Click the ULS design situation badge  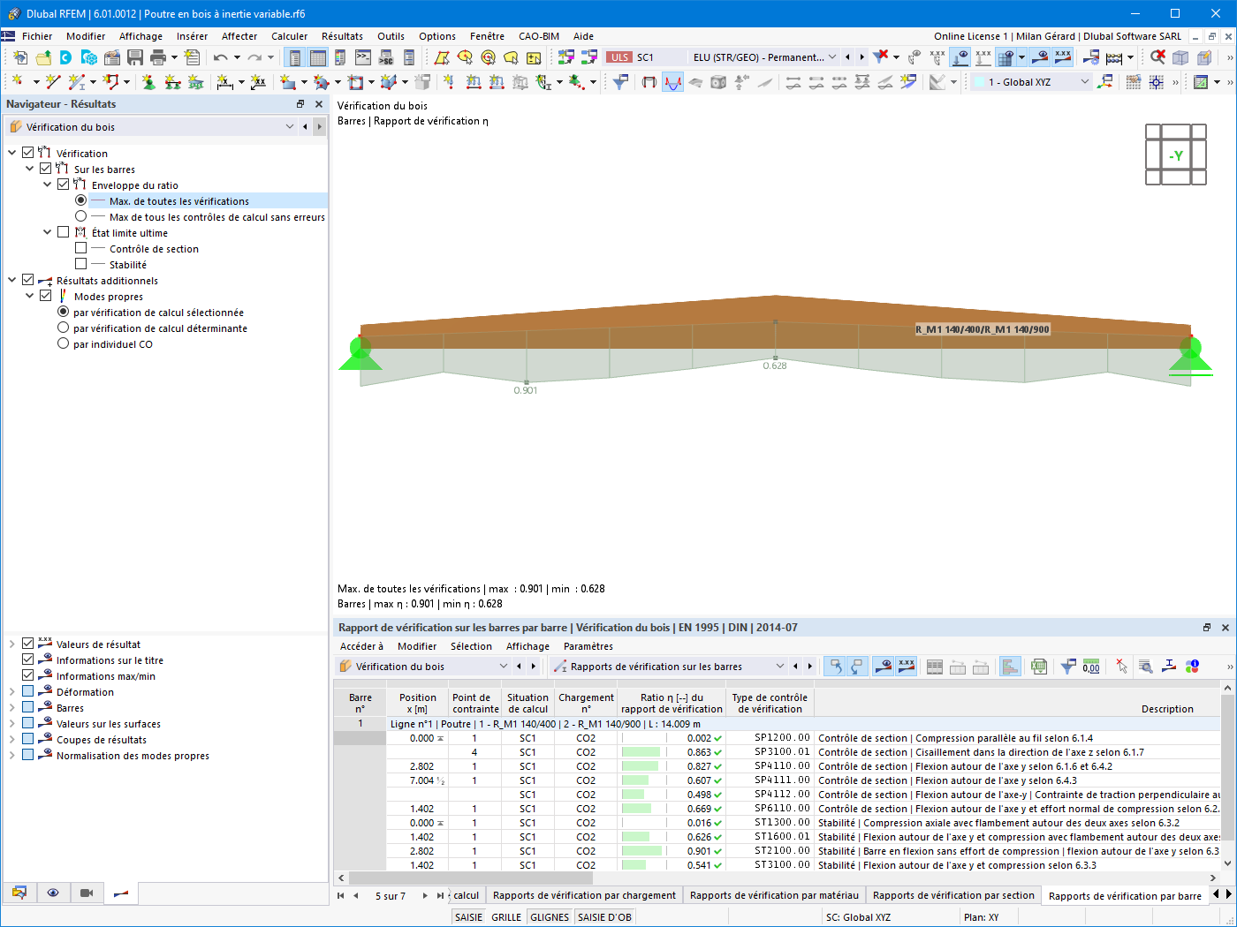tap(619, 57)
